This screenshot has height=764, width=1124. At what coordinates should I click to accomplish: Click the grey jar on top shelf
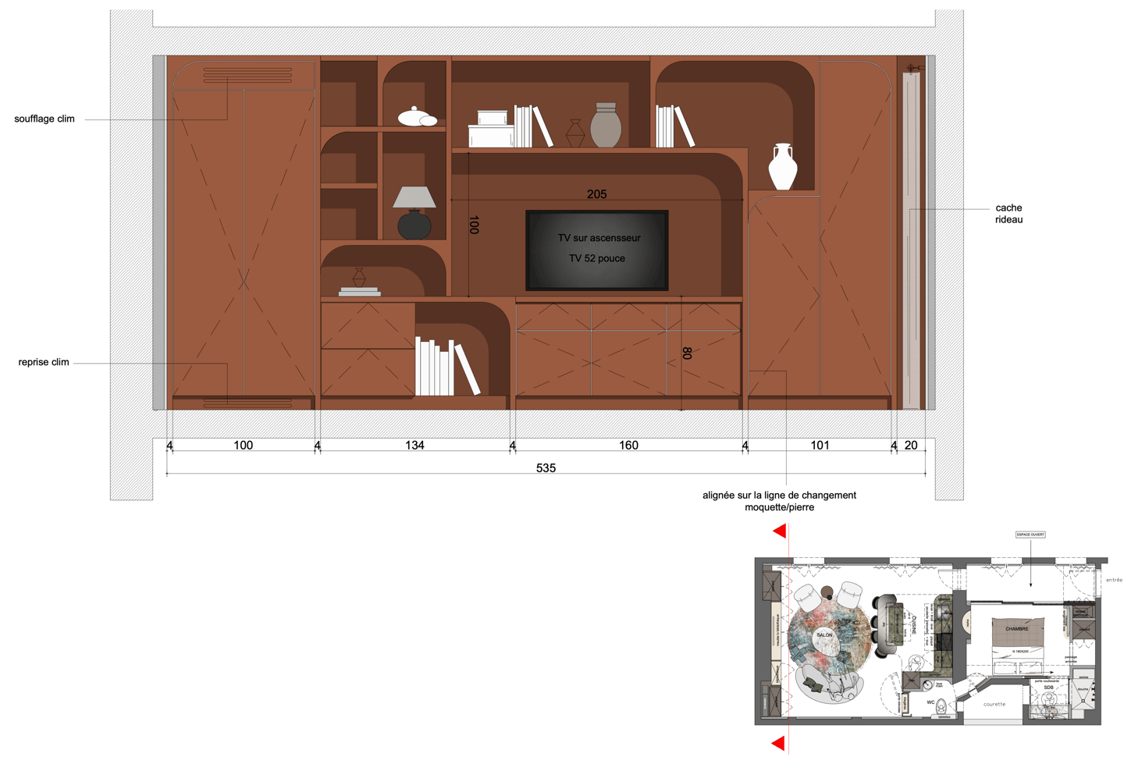click(606, 125)
